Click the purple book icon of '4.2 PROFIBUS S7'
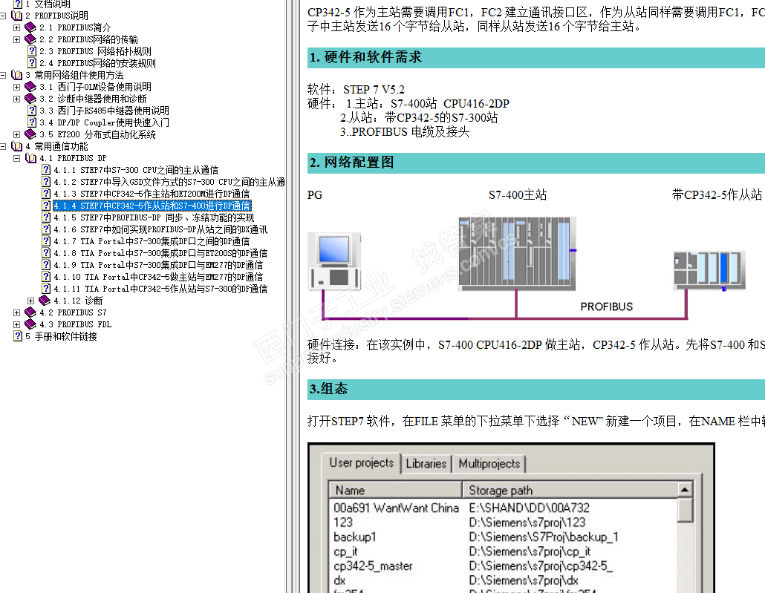765x593 pixels. pos(30,312)
